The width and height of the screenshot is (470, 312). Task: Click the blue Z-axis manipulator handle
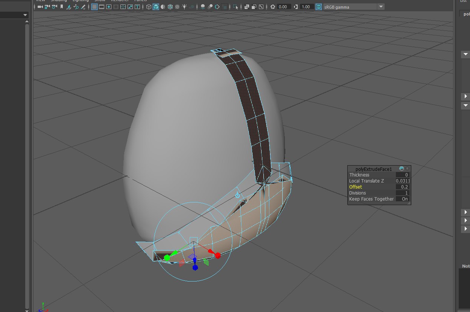click(195, 268)
